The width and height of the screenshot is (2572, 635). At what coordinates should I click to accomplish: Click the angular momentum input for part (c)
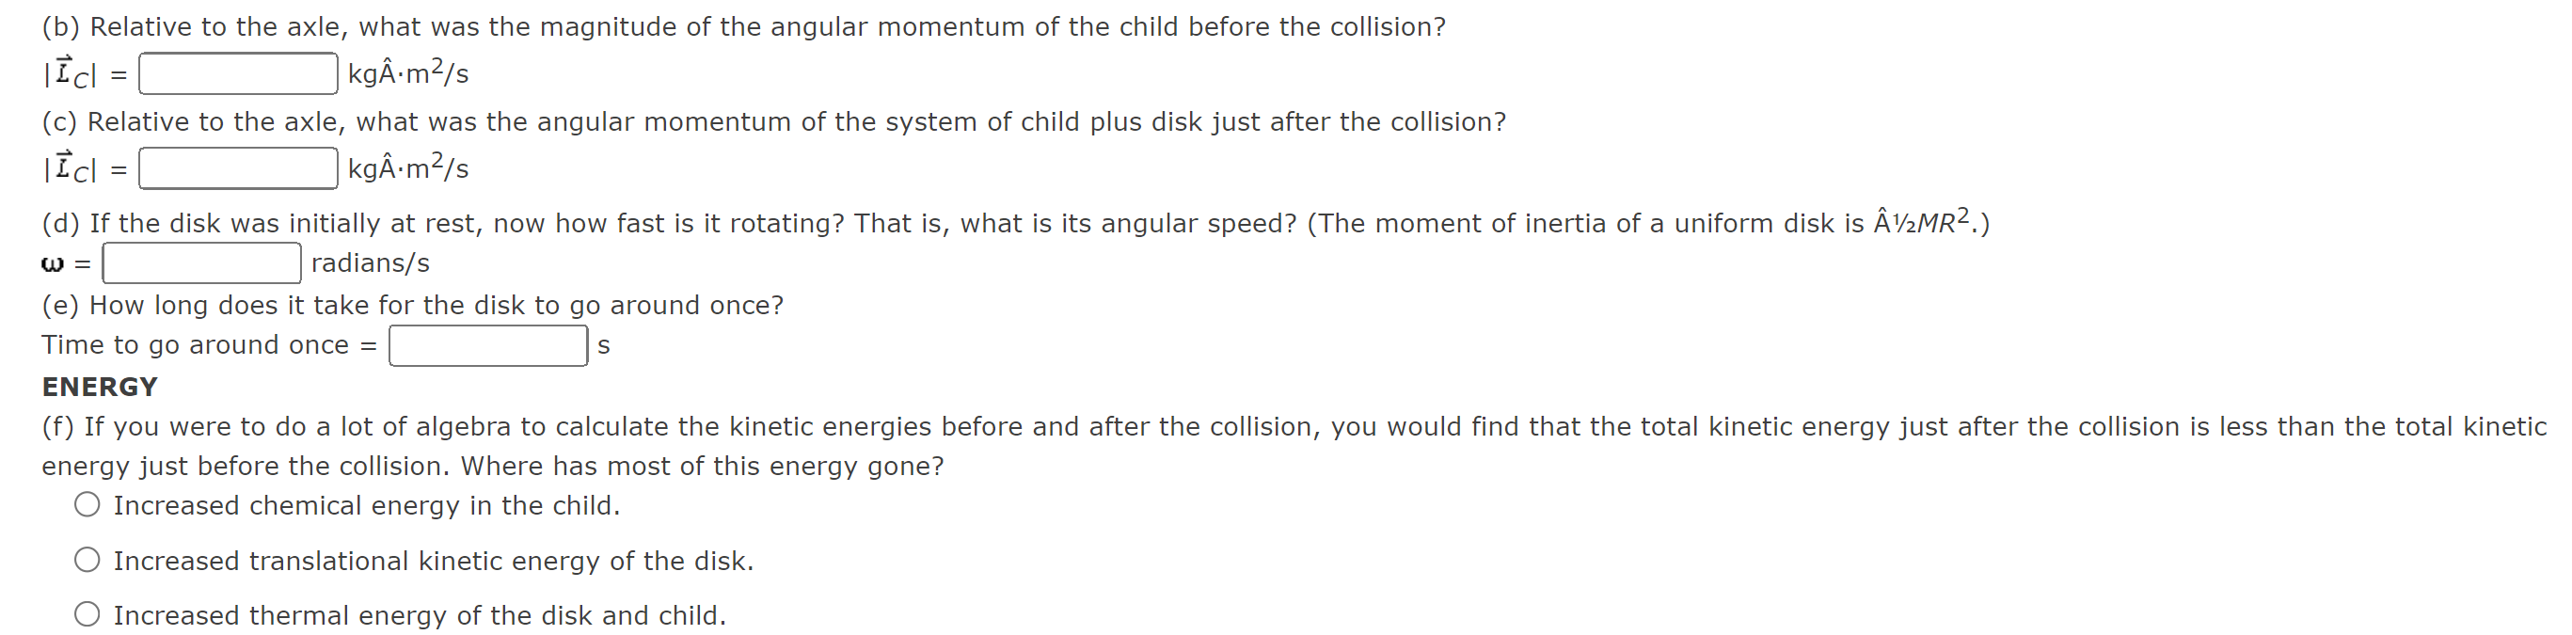point(238,168)
